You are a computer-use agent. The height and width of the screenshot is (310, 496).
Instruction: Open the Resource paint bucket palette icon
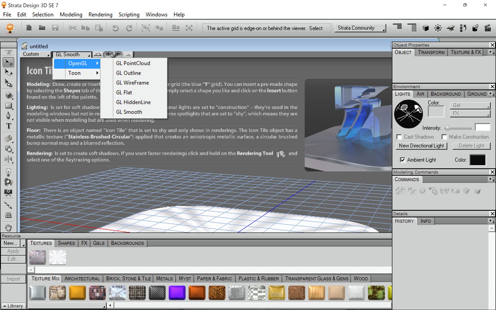(475, 28)
